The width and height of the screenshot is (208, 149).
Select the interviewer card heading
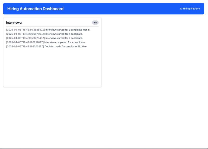coord(14,23)
